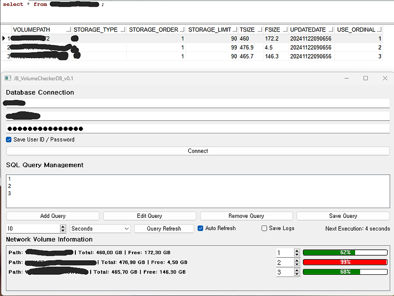Increase the ordinal spinner showing 3
Screen dimensions: 394x296
tap(297, 270)
